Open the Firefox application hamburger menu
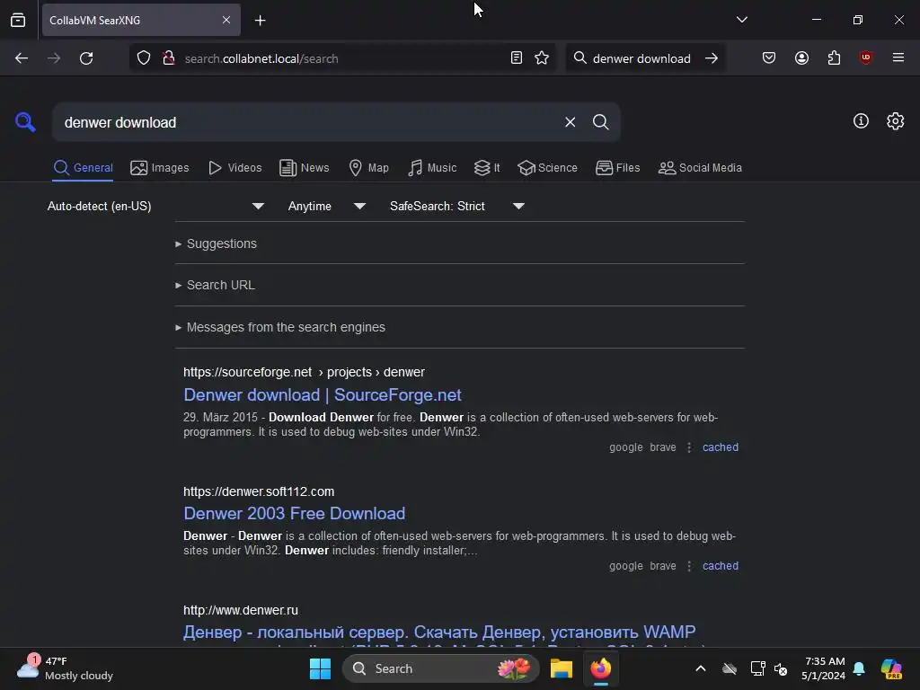 click(898, 57)
